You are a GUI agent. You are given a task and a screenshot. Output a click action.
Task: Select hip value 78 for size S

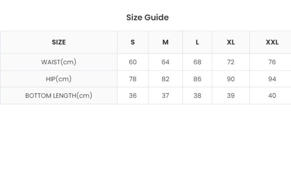click(x=133, y=79)
